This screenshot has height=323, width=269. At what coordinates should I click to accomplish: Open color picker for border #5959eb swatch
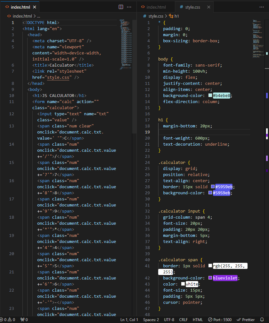pos(213,186)
